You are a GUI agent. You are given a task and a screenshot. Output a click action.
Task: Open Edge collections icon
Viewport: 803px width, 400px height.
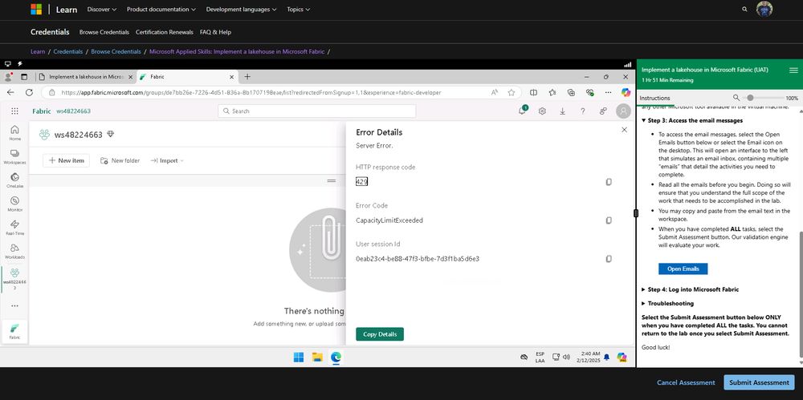(571, 92)
